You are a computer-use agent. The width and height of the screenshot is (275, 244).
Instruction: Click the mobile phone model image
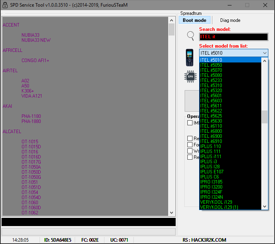point(190,58)
